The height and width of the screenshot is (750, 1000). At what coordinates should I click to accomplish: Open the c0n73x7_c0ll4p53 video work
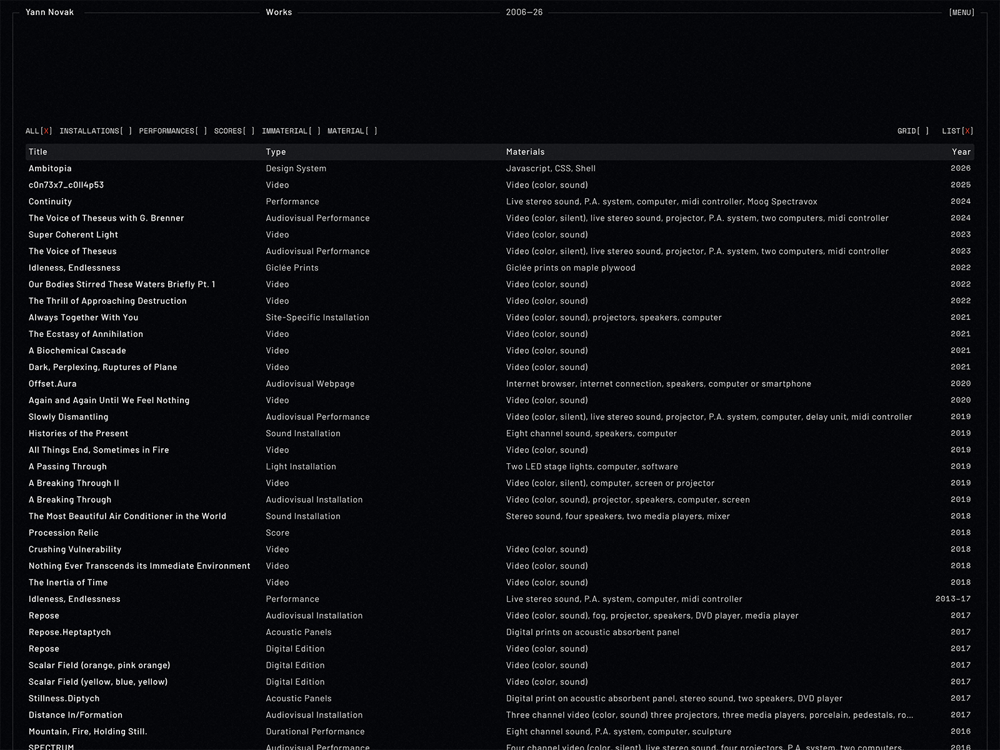[66, 185]
